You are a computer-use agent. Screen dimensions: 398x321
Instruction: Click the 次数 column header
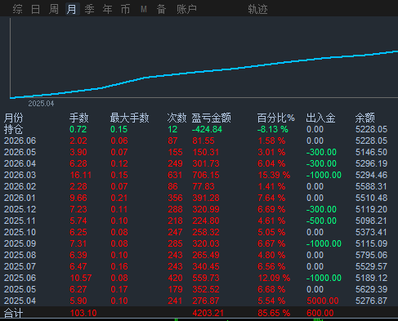coord(177,118)
